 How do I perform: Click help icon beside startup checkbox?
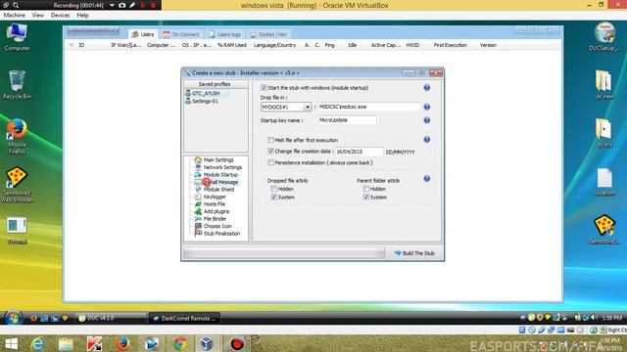[x=427, y=87]
